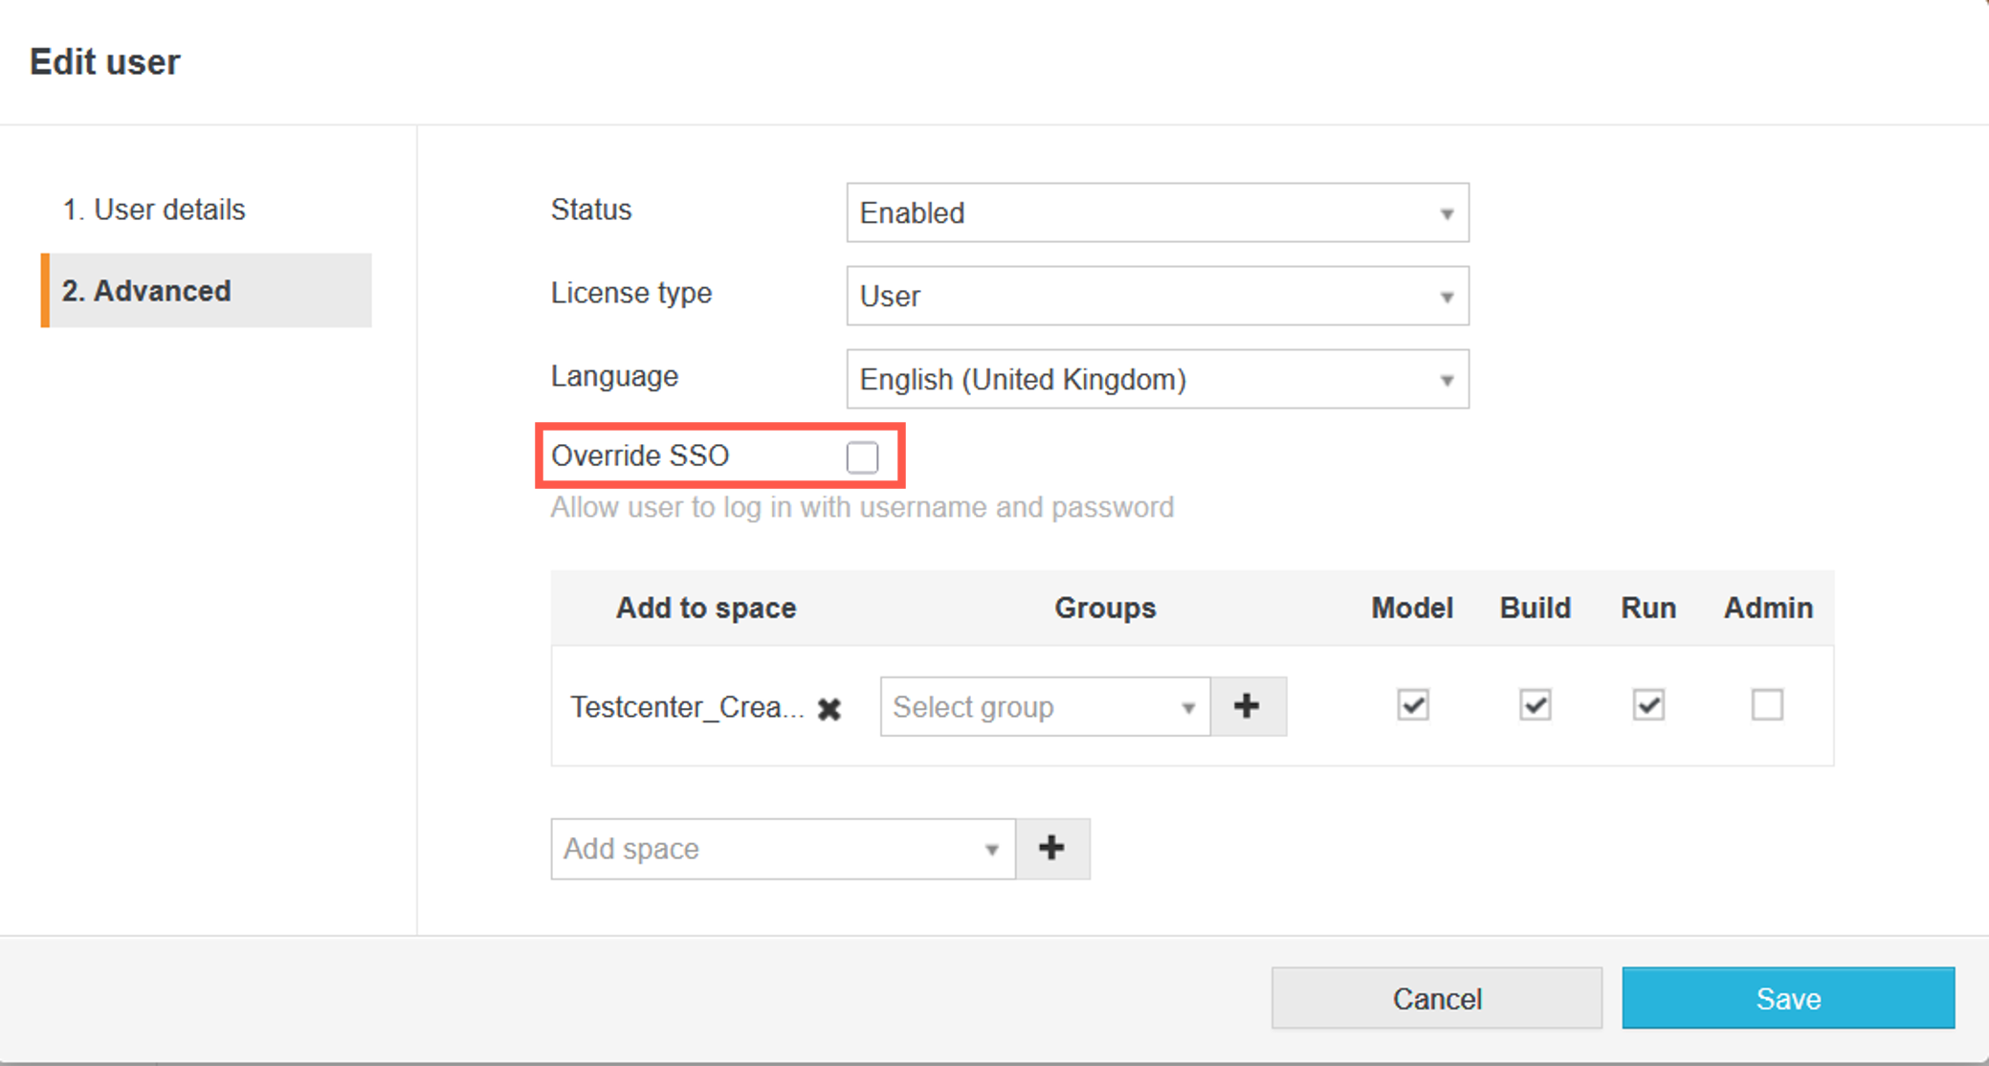Image resolution: width=1989 pixels, height=1066 pixels.
Task: Uncheck the Model permission checkbox
Action: [1412, 705]
